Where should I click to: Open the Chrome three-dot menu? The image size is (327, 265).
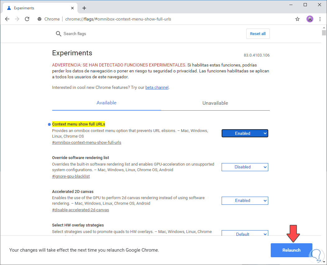320,19
